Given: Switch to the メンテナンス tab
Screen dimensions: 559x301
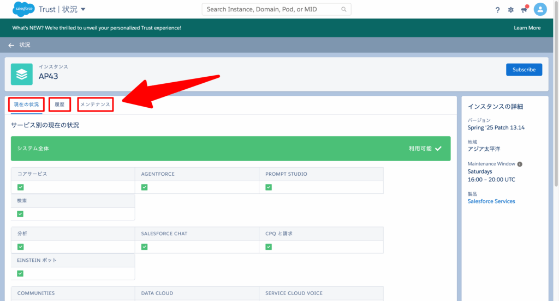Looking at the screenshot, I should click(x=95, y=105).
